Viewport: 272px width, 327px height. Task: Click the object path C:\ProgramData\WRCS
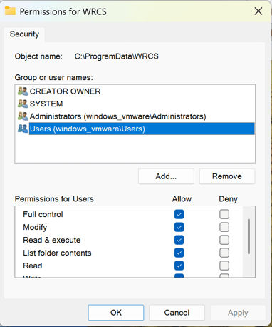point(117,56)
